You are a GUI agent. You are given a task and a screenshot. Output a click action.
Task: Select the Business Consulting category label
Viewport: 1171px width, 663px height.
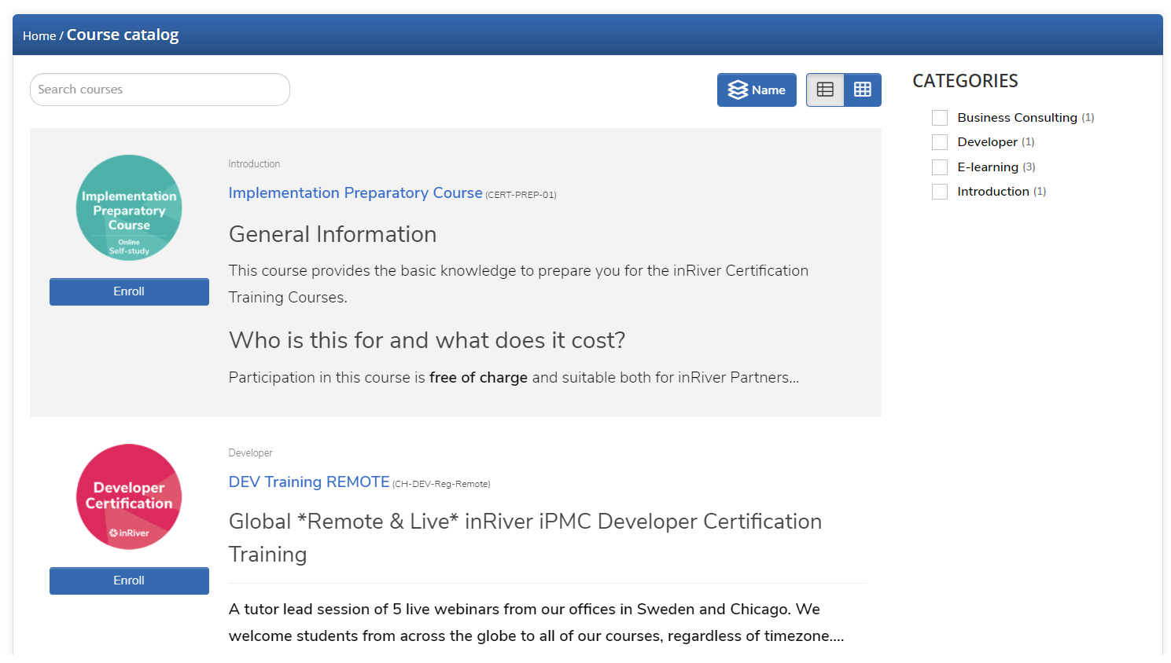pos(1017,118)
